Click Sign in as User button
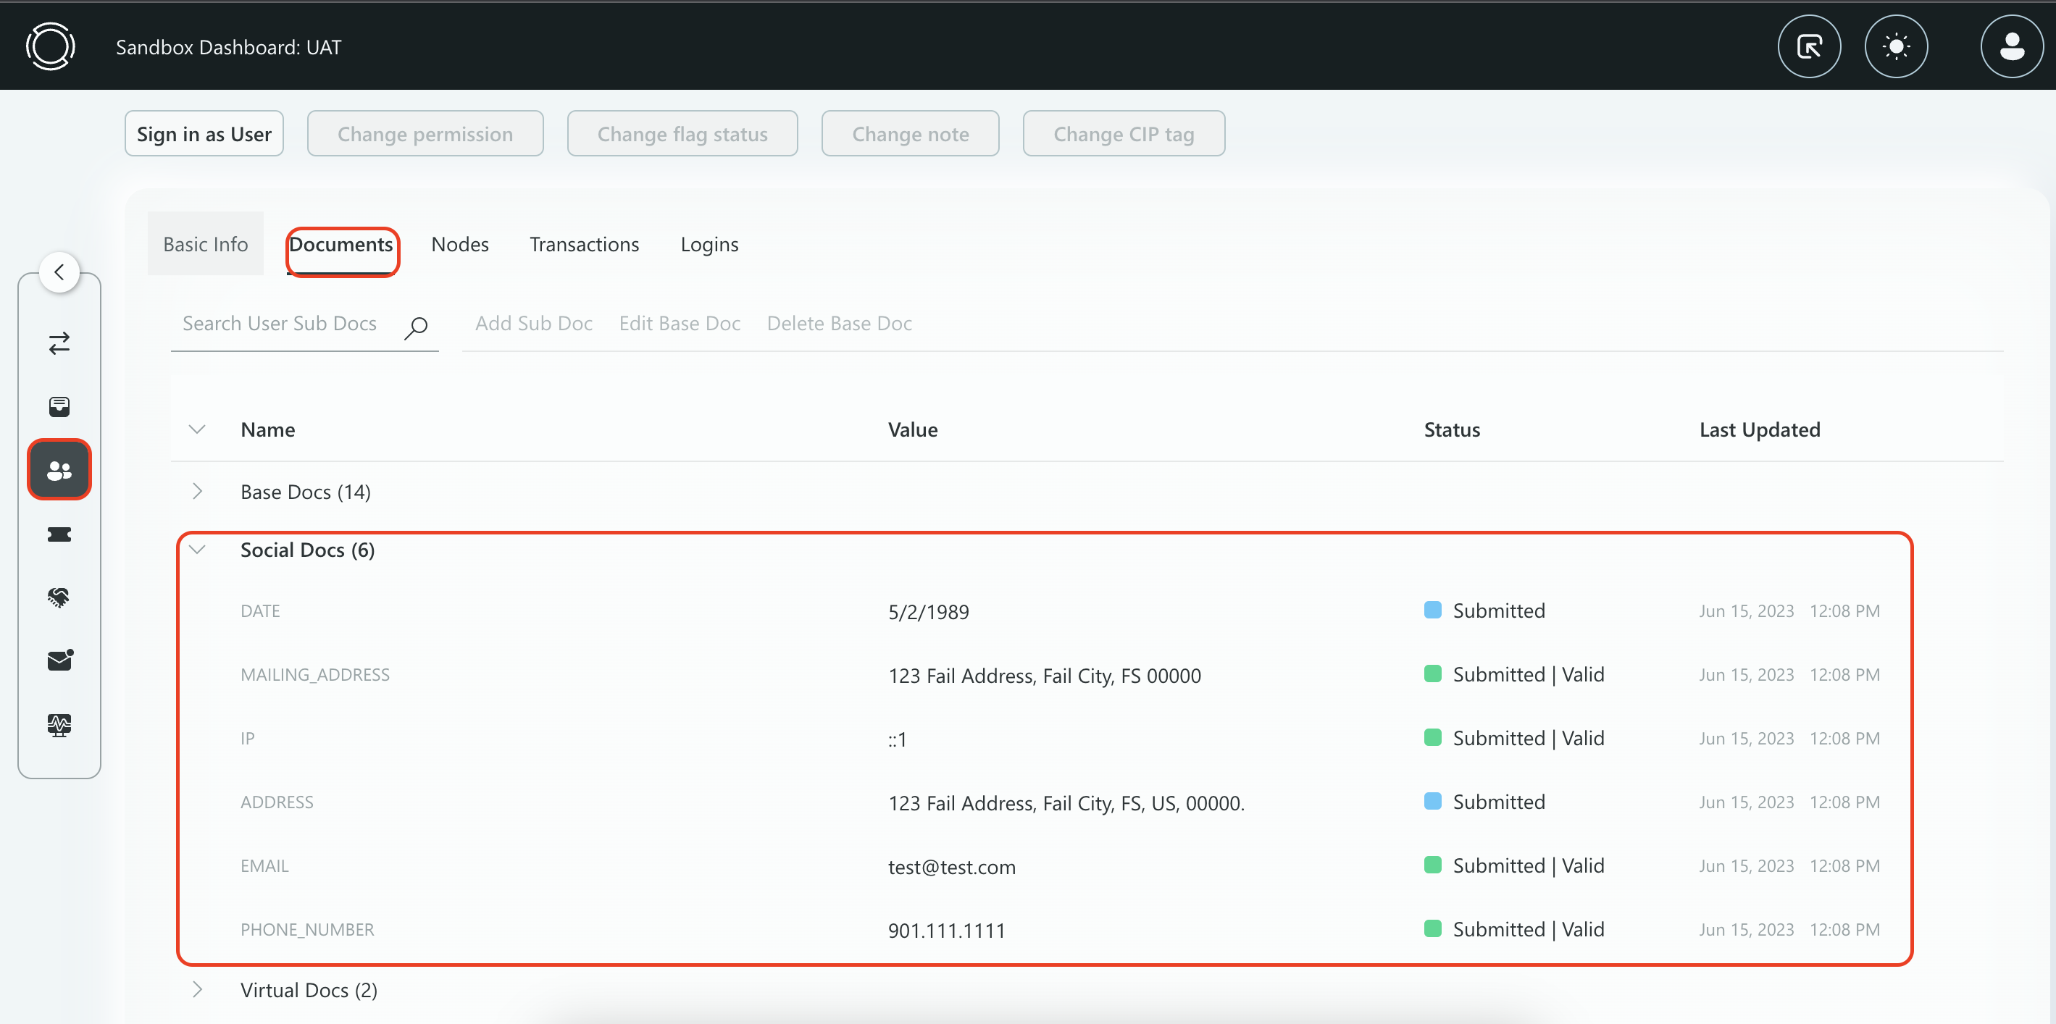 204,133
